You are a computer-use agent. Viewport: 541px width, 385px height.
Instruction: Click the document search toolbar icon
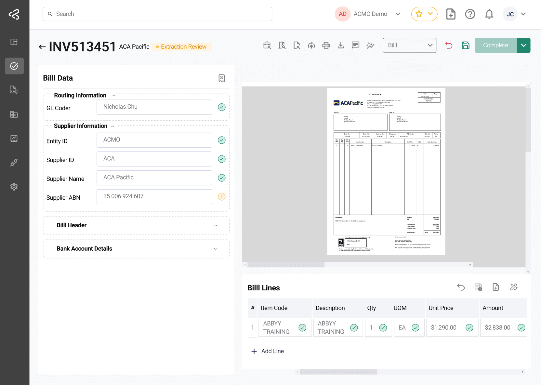coord(297,45)
